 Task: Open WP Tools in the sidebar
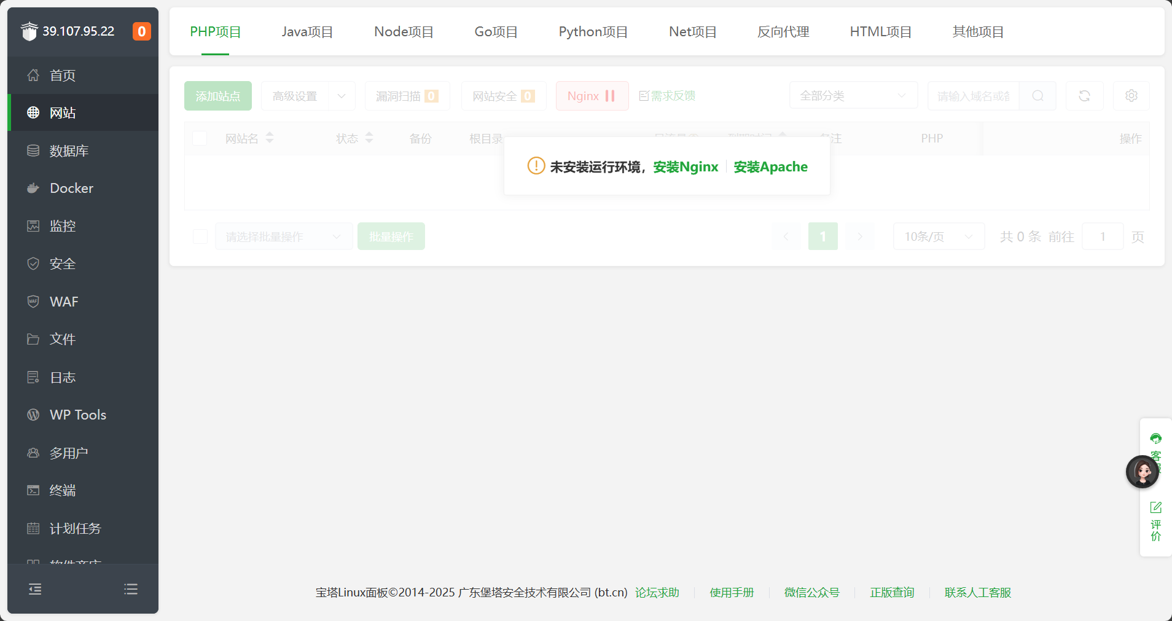click(x=77, y=415)
